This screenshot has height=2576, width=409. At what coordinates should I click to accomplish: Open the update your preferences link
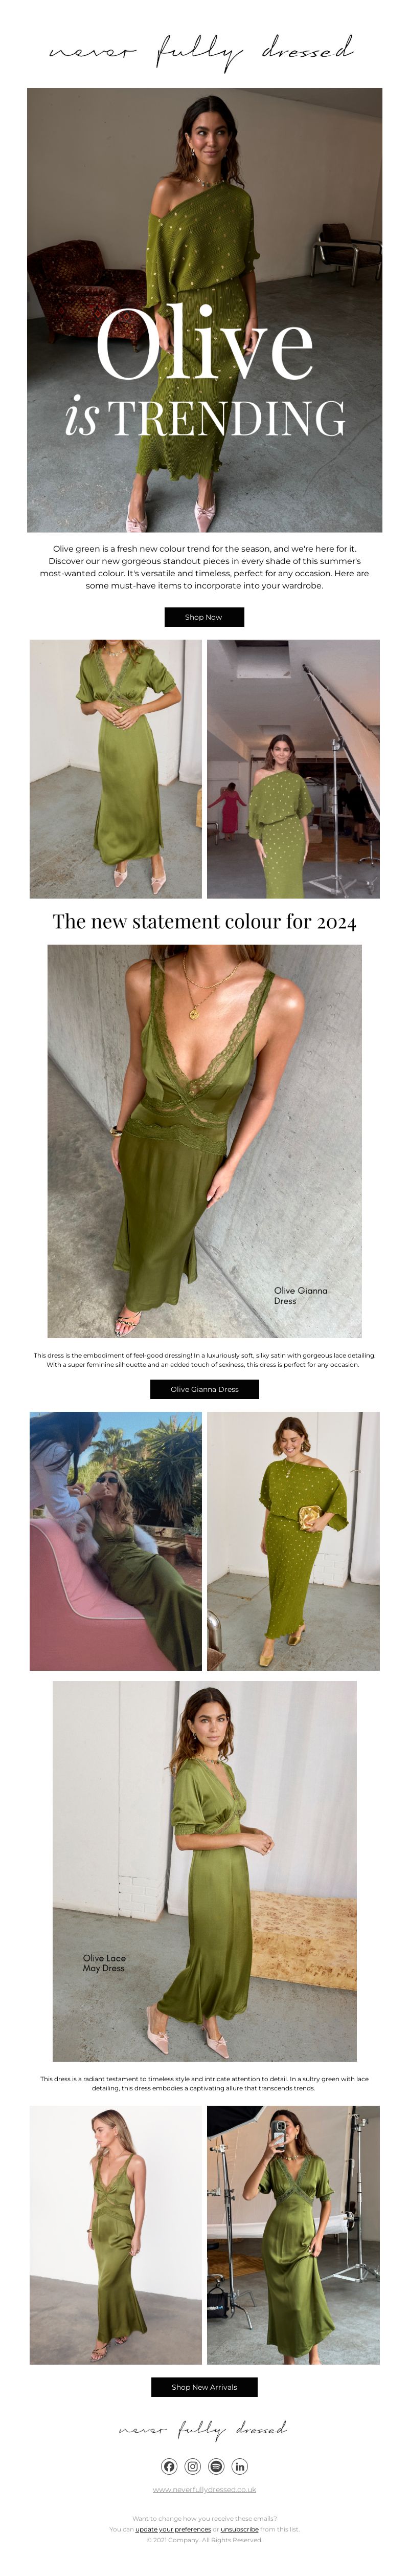173,2529
